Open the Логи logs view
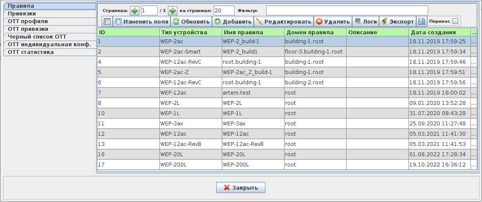Image resolution: width=482 pixels, height=202 pixels. click(x=365, y=21)
